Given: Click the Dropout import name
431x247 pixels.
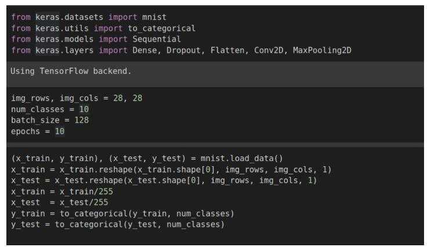Looking at the screenshot, I should 183,51.
